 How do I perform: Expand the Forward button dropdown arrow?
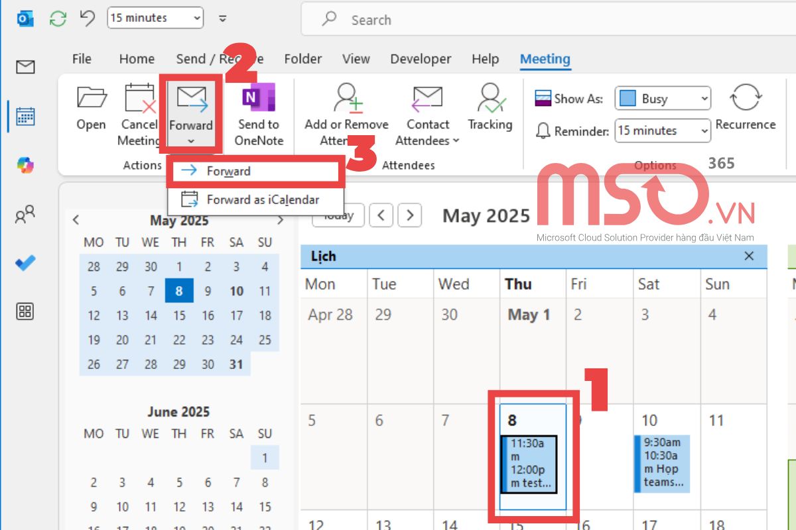click(x=191, y=141)
